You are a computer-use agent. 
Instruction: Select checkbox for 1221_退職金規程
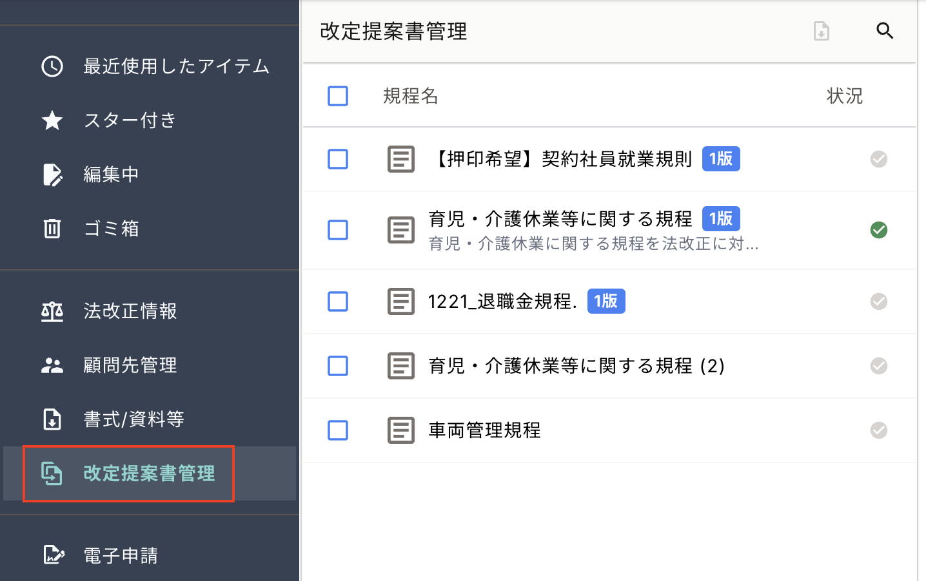[338, 301]
